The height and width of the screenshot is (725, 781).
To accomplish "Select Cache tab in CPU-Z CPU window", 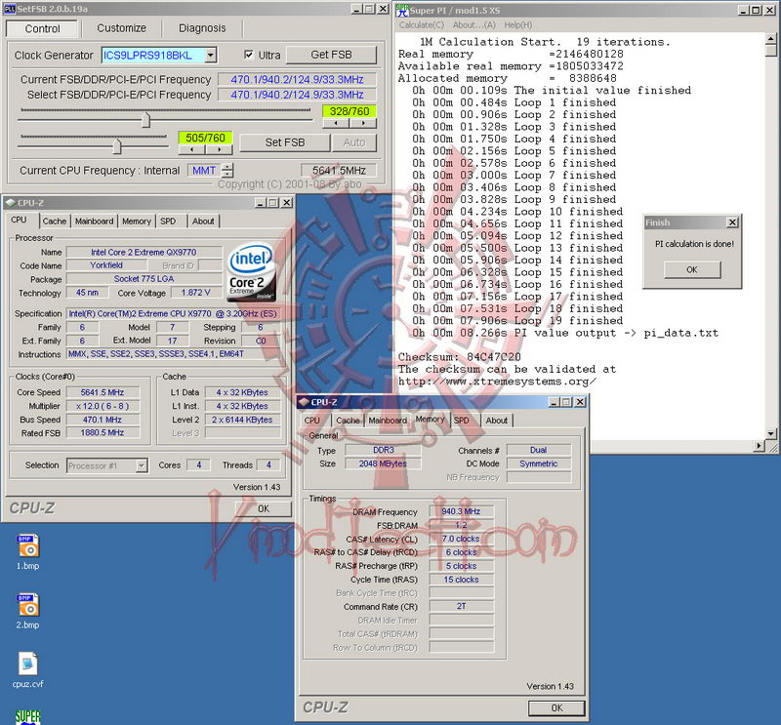I will coord(55,222).
